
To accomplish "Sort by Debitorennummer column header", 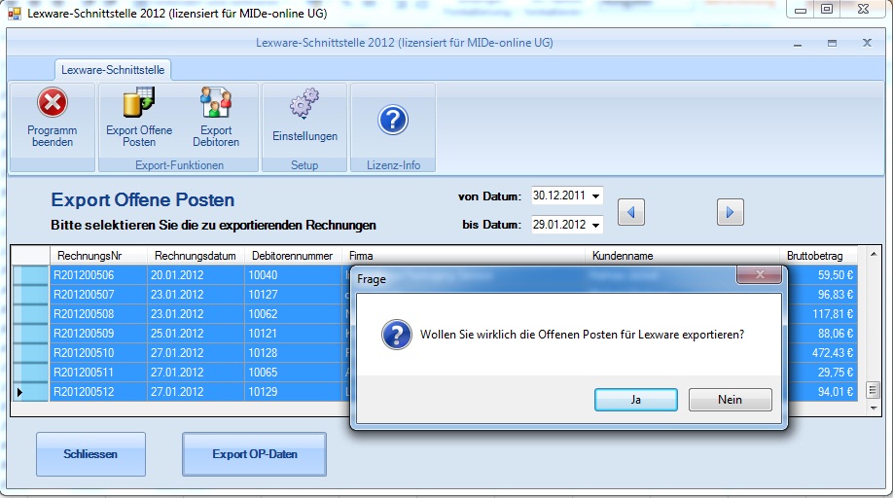I will point(293,256).
